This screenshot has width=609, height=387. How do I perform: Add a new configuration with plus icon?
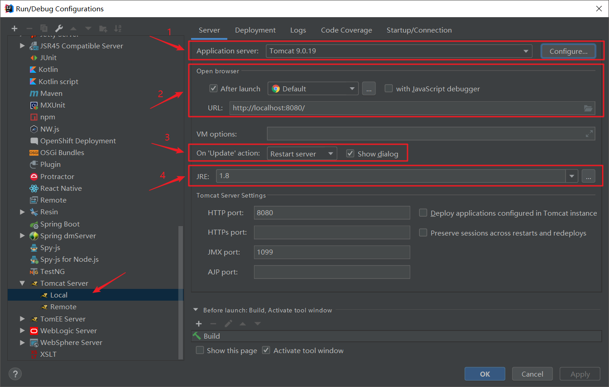(x=14, y=28)
